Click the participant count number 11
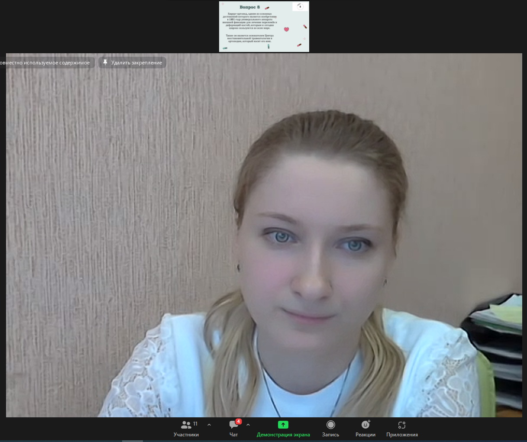The width and height of the screenshot is (527, 442). 195,424
